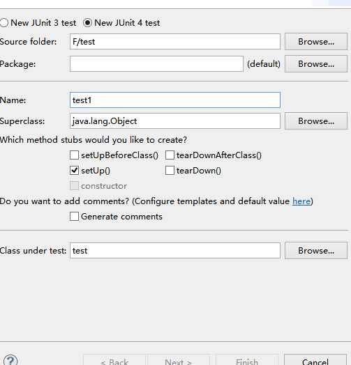351x365 pixels.
Task: Open the 'here' templates configuration link
Action: click(301, 201)
